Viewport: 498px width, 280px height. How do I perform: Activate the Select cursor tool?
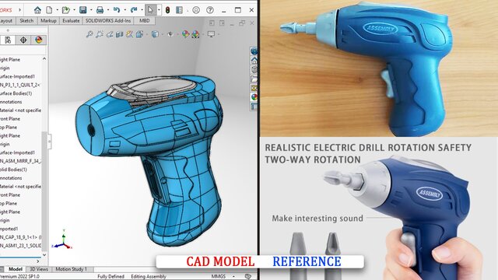point(150,10)
